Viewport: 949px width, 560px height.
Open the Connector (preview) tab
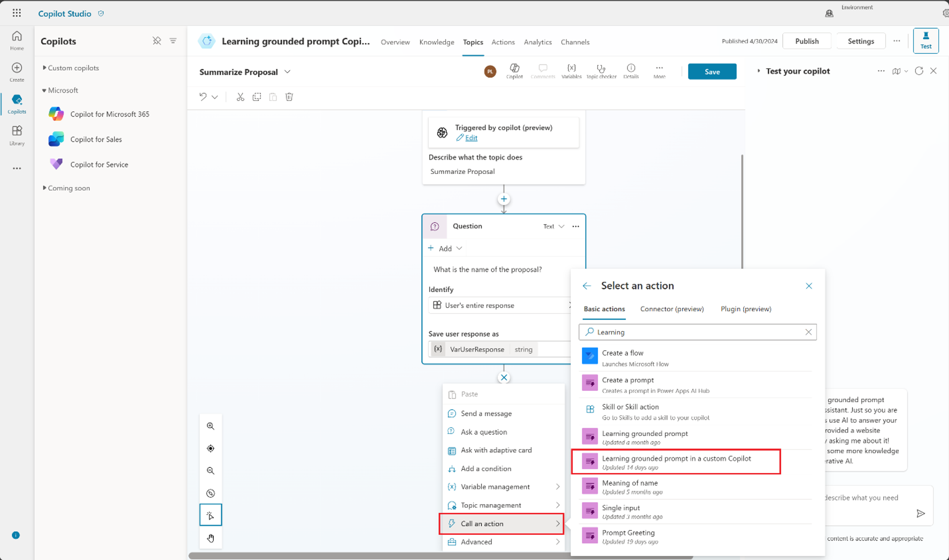[672, 309]
